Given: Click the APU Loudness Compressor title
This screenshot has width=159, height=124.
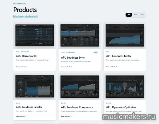Looking at the screenshot, I should 77,107.
